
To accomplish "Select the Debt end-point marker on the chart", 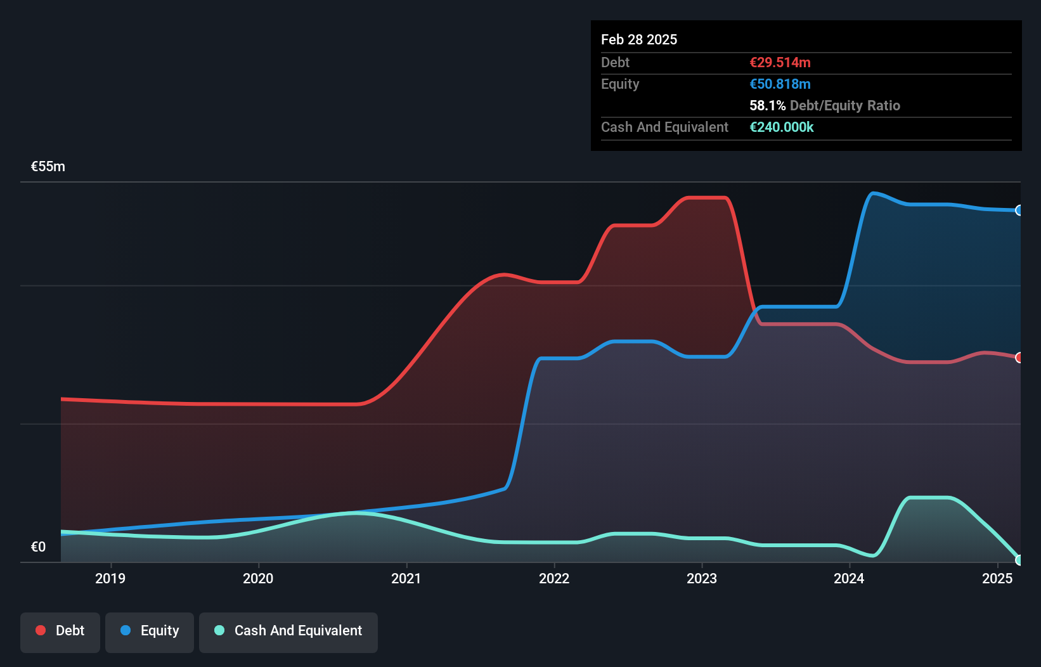I will (1019, 358).
